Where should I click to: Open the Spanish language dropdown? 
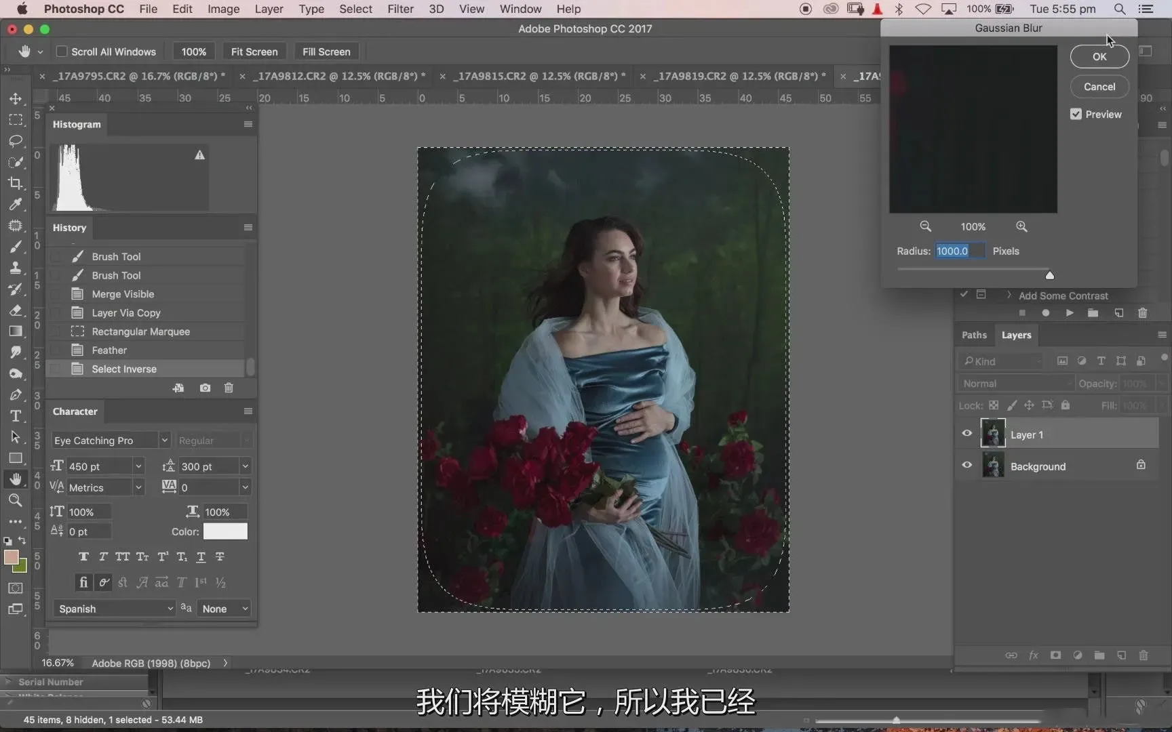coord(114,609)
